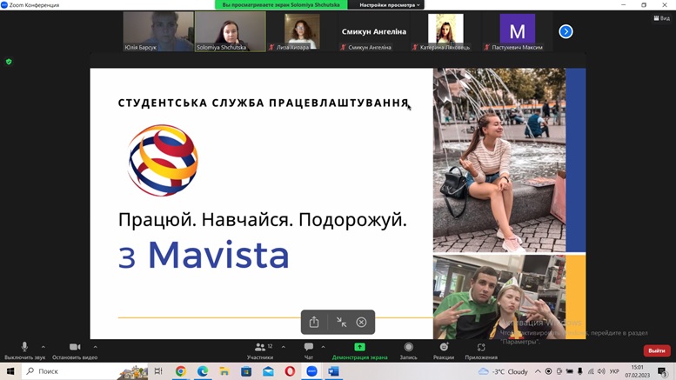Open the Microsoft Store taskbar icon
Viewport: 676px width, 380px height.
(246, 371)
